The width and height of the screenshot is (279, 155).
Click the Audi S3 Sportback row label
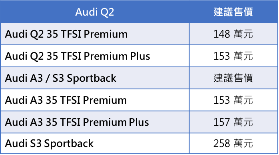(49, 143)
